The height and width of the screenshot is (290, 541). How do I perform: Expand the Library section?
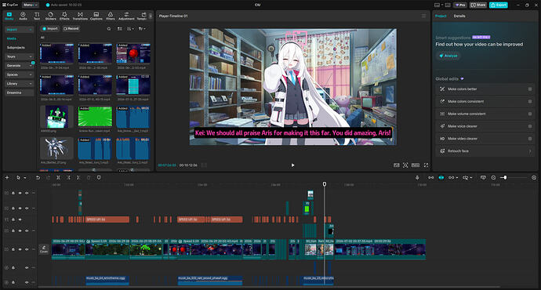(x=20, y=83)
